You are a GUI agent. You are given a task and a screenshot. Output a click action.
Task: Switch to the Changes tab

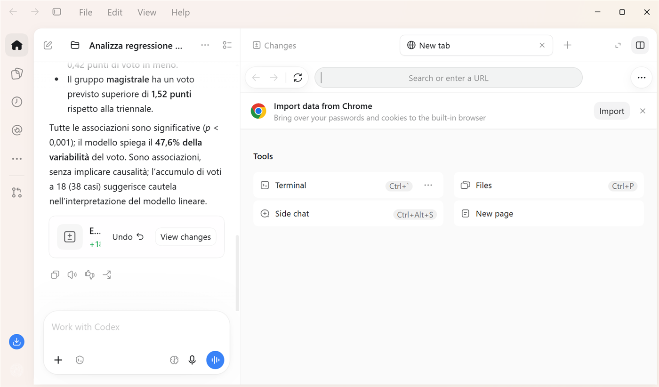coord(274,46)
